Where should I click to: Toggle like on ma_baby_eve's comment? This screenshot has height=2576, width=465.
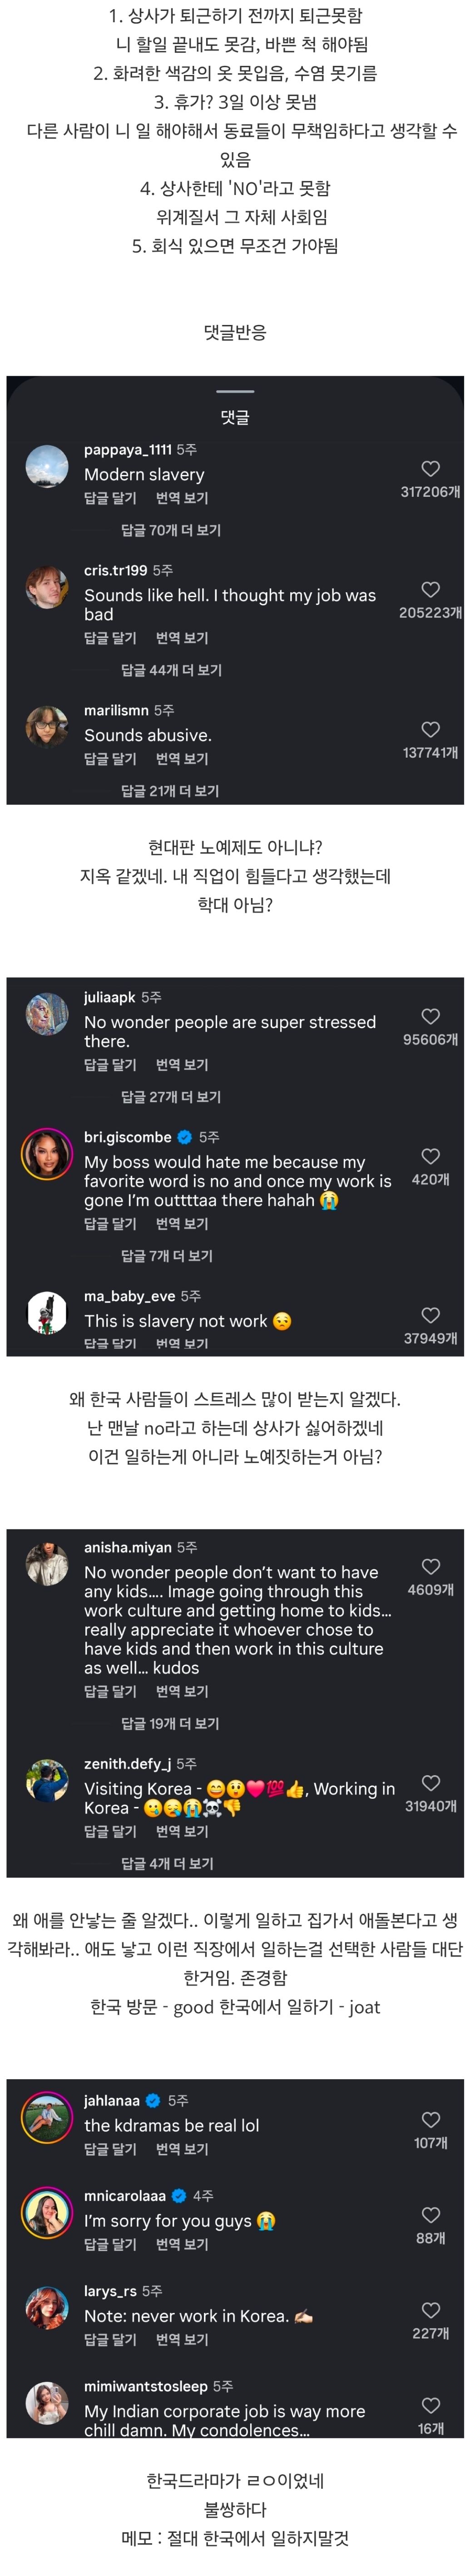pyautogui.click(x=430, y=1315)
